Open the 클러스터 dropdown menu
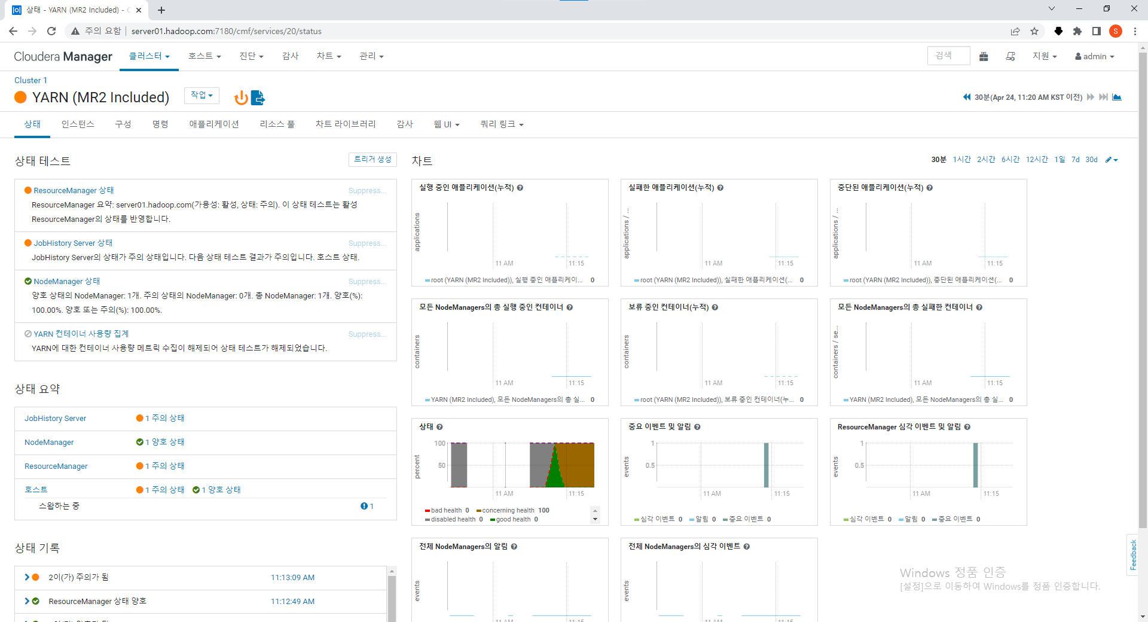 pyautogui.click(x=149, y=56)
